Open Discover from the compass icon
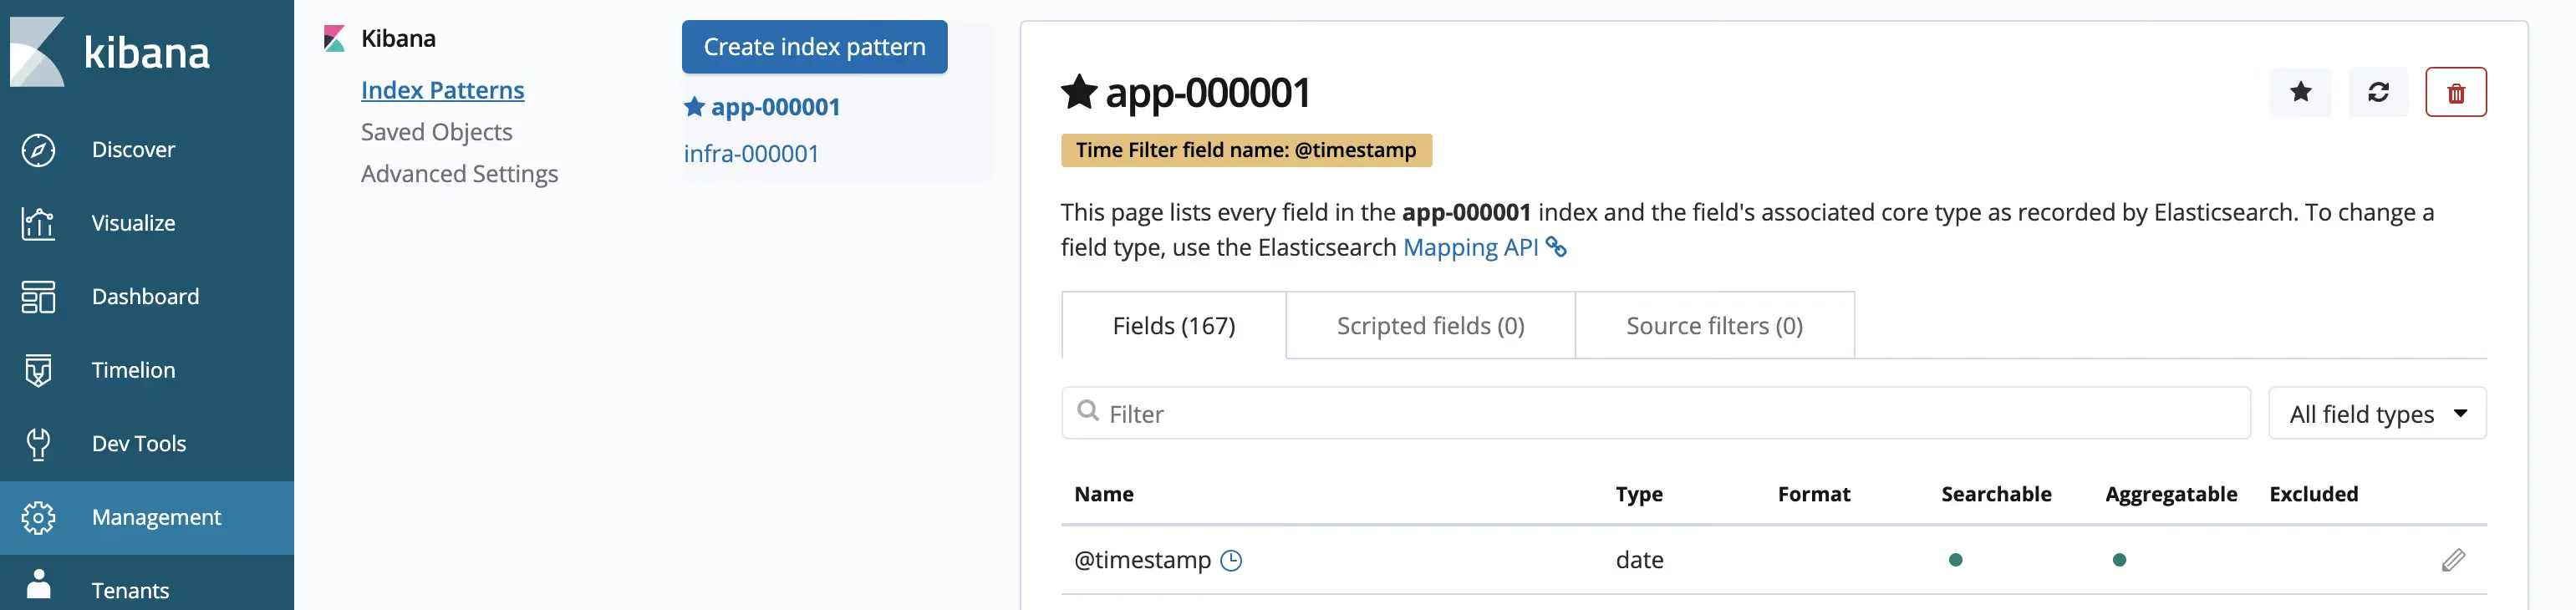 (38, 150)
